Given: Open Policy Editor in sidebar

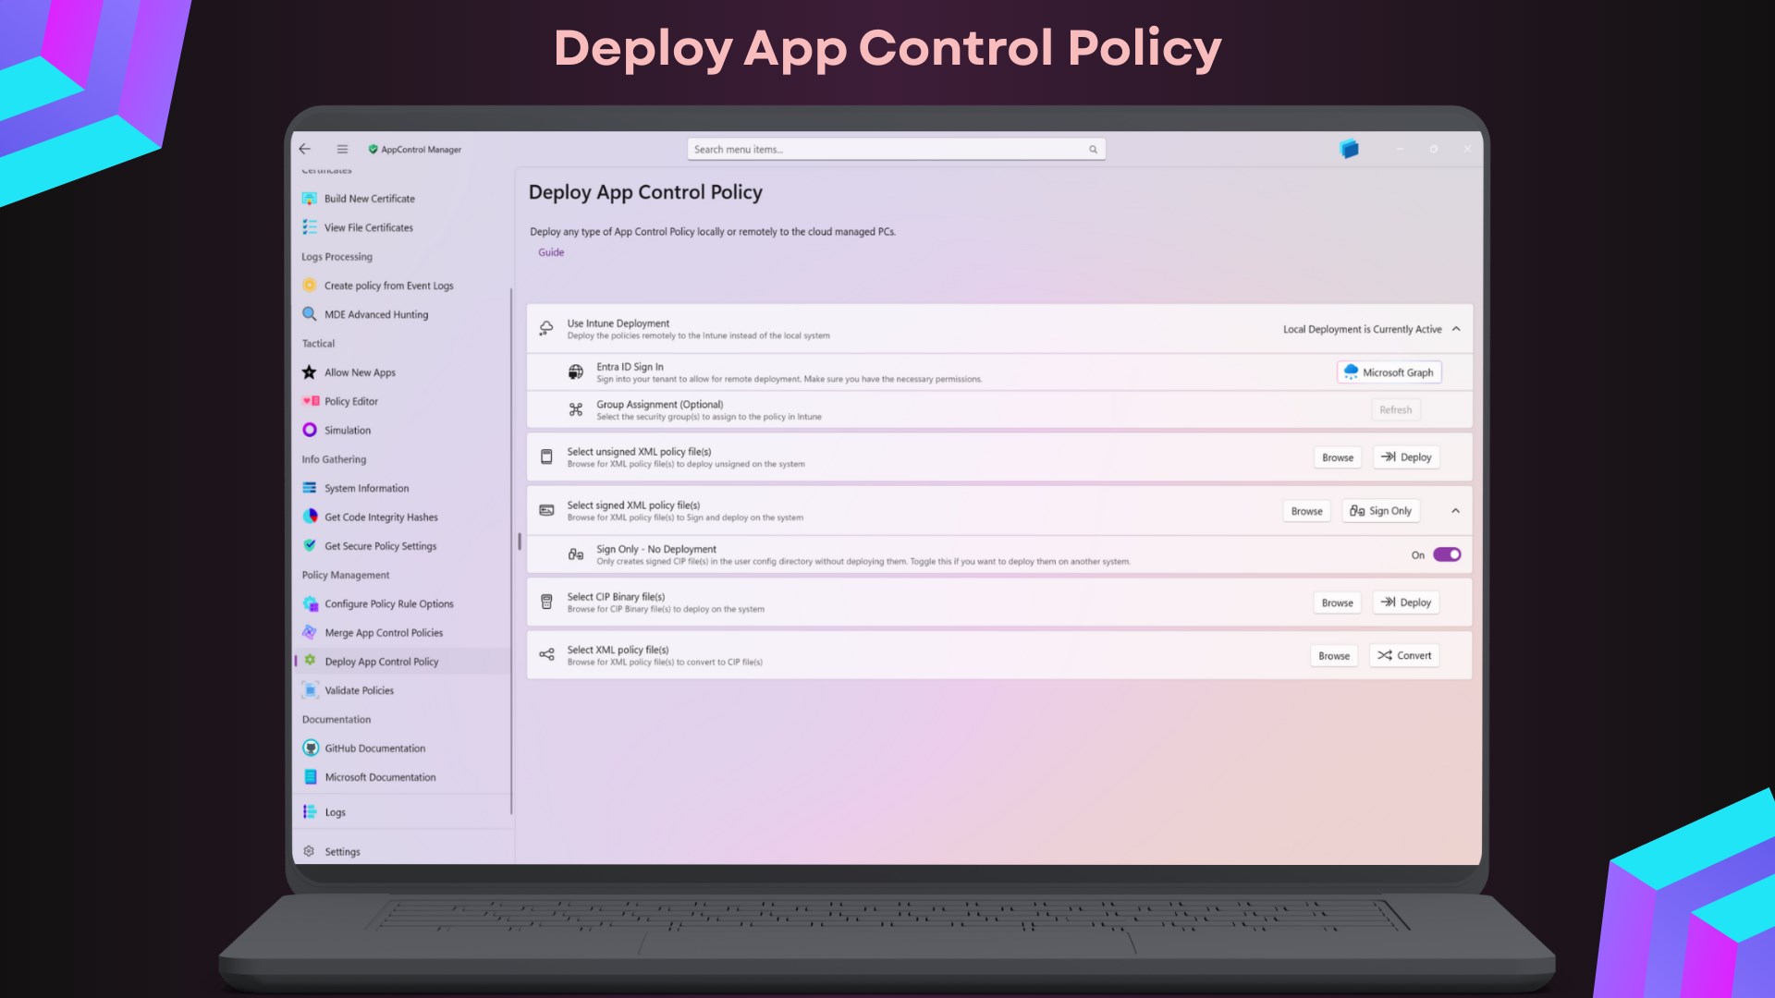Looking at the screenshot, I should 351,401.
